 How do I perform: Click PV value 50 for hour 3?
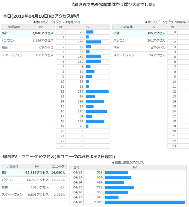tap(81, 47)
